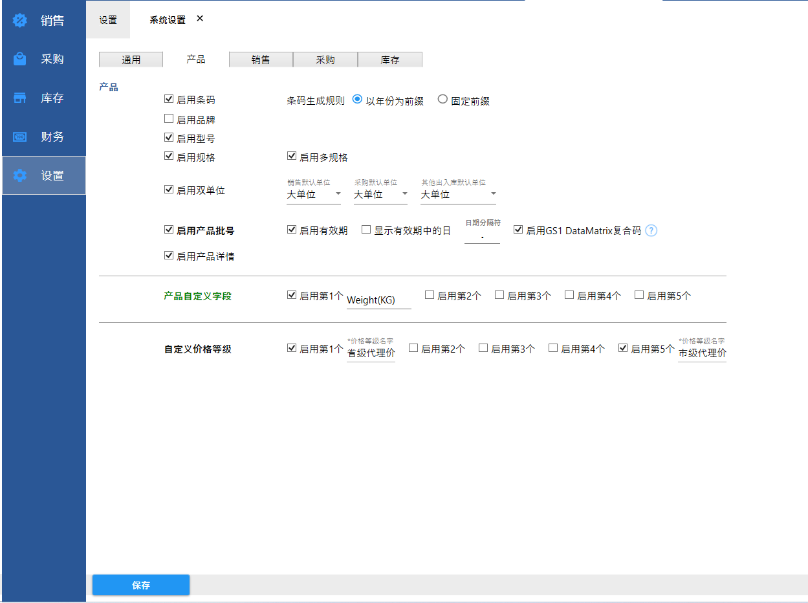Screen dimensions: 808x603
Task: Switch to the 库存 settings tab
Action: (x=389, y=60)
